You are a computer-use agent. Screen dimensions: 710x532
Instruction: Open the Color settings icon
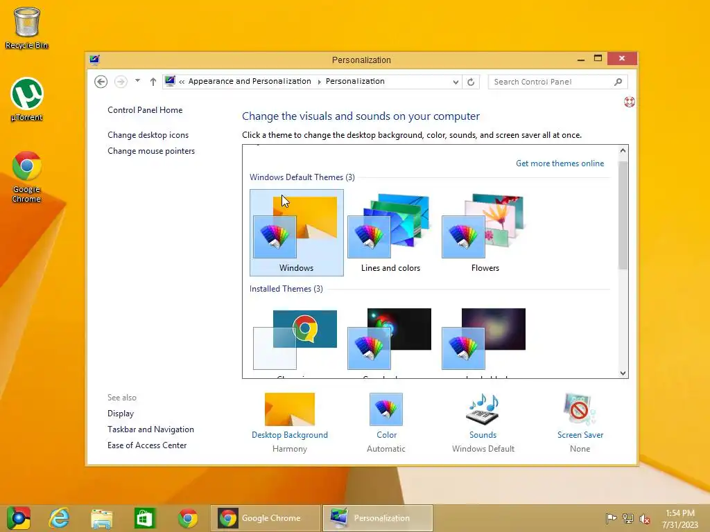pyautogui.click(x=386, y=409)
